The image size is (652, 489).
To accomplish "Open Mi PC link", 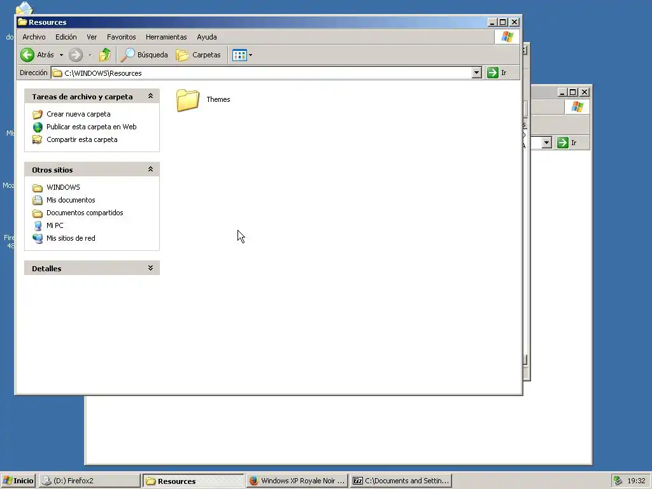I will [x=55, y=225].
